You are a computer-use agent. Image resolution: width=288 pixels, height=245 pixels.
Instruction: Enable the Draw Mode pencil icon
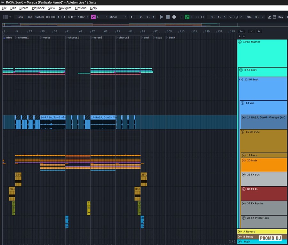pos(269,17)
